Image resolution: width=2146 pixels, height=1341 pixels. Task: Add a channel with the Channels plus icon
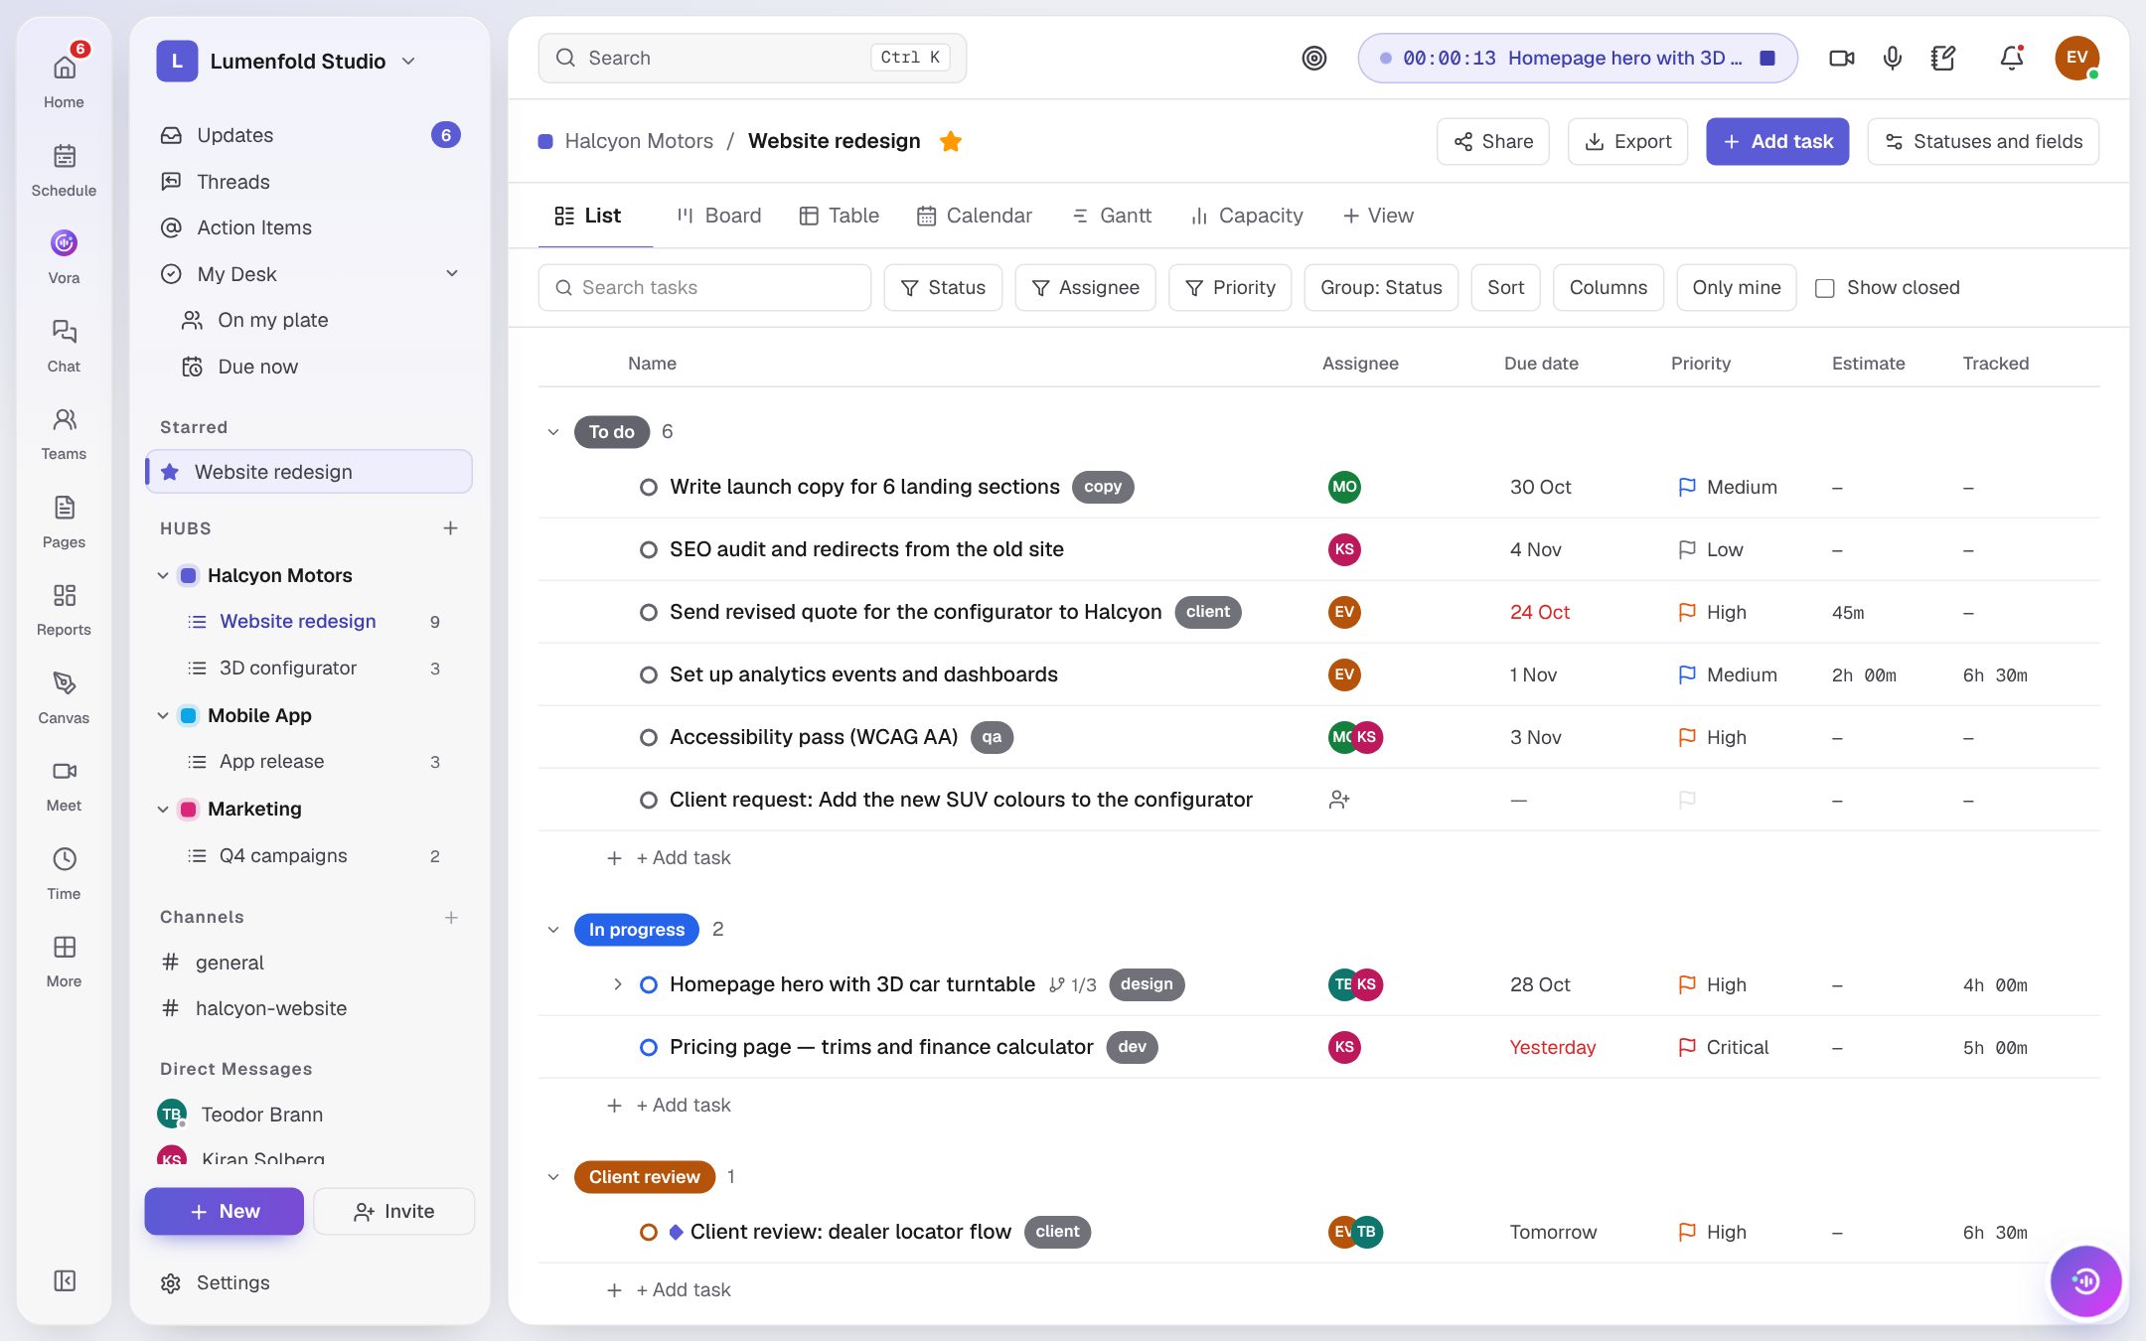(451, 917)
